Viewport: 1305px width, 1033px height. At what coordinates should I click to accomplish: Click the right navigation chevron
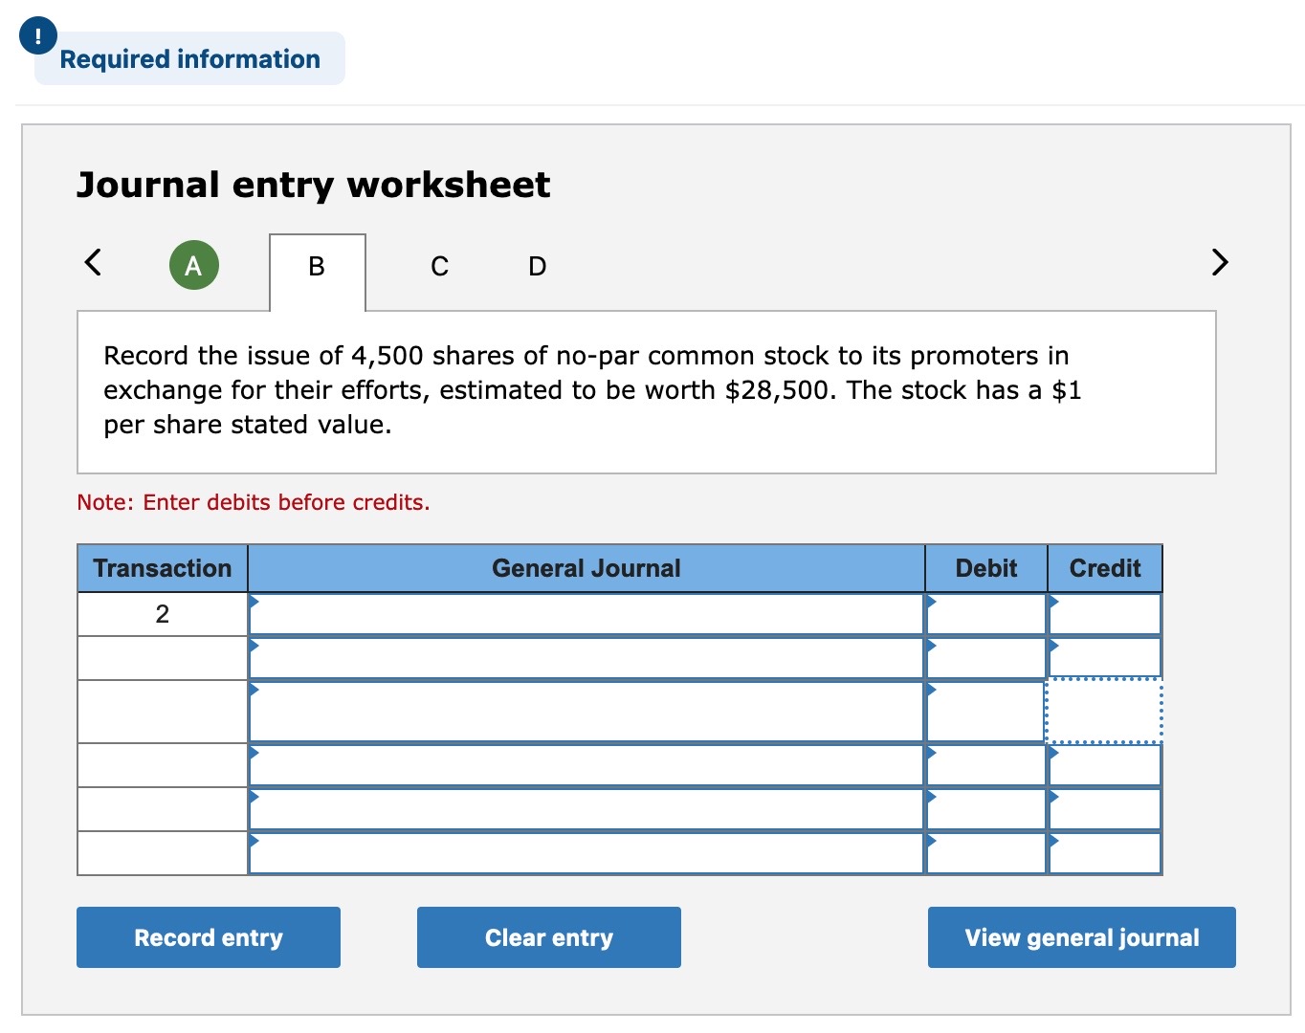(x=1218, y=263)
